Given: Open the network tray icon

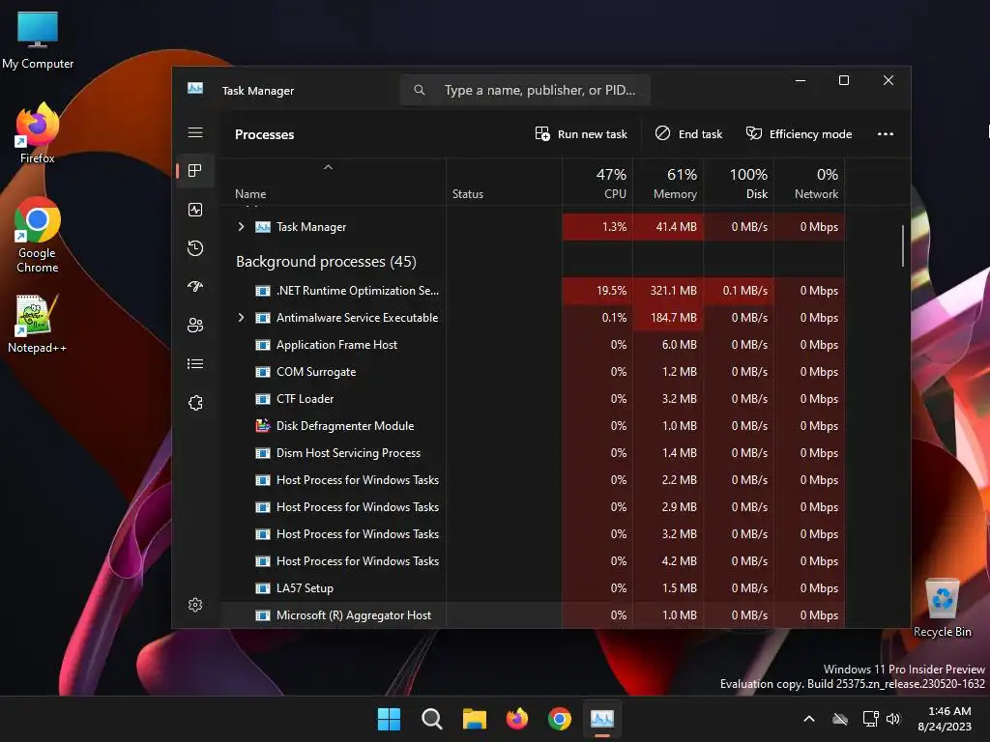Looking at the screenshot, I should 871,719.
